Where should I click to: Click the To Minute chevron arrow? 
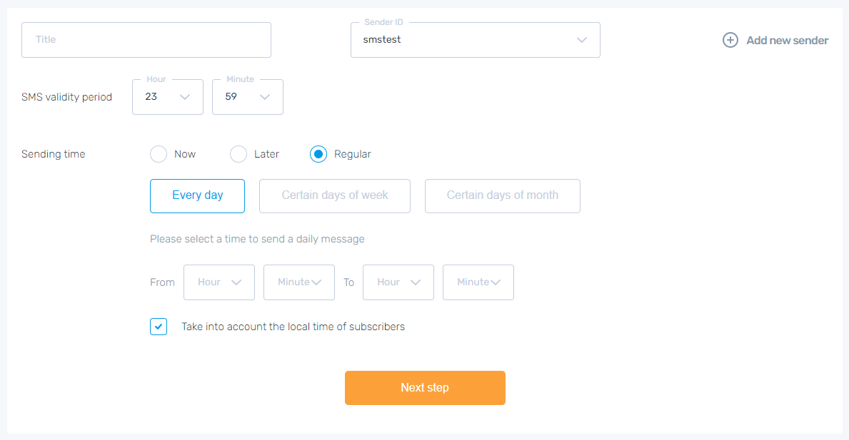pyautogui.click(x=496, y=282)
